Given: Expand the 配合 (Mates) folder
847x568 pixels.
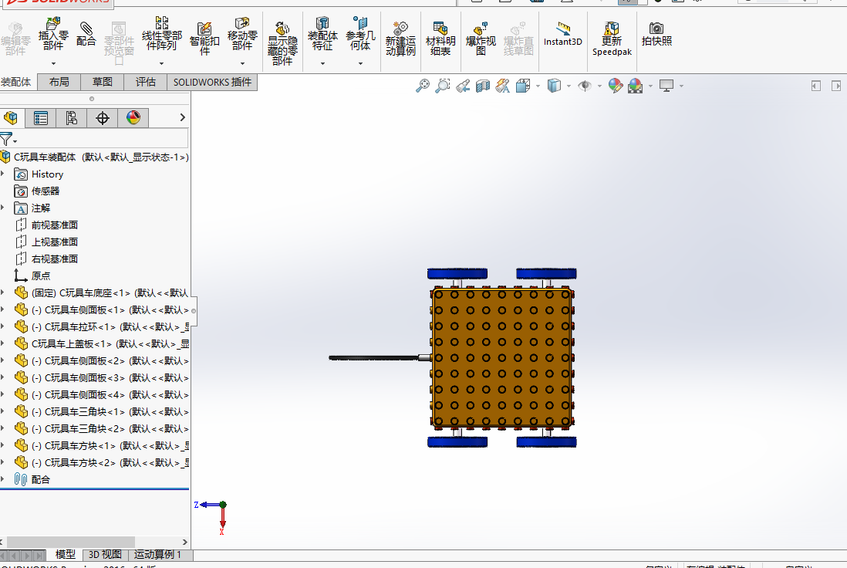Looking at the screenshot, I should coord(3,479).
